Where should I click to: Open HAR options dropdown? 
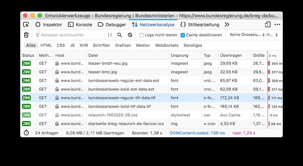pyautogui.click(x=272, y=35)
